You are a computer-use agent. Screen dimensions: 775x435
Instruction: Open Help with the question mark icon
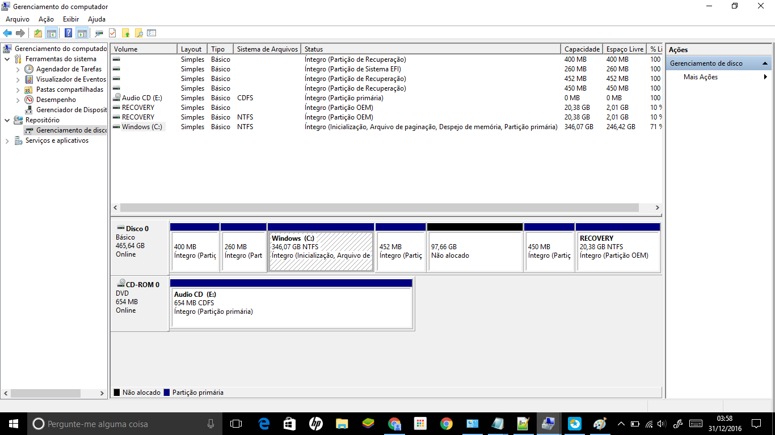tap(69, 33)
